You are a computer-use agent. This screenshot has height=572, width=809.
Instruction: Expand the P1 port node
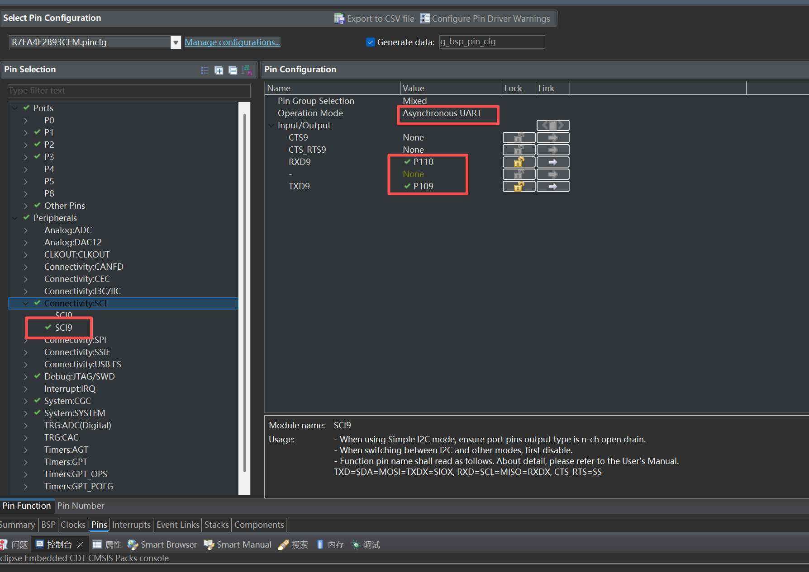(x=26, y=132)
